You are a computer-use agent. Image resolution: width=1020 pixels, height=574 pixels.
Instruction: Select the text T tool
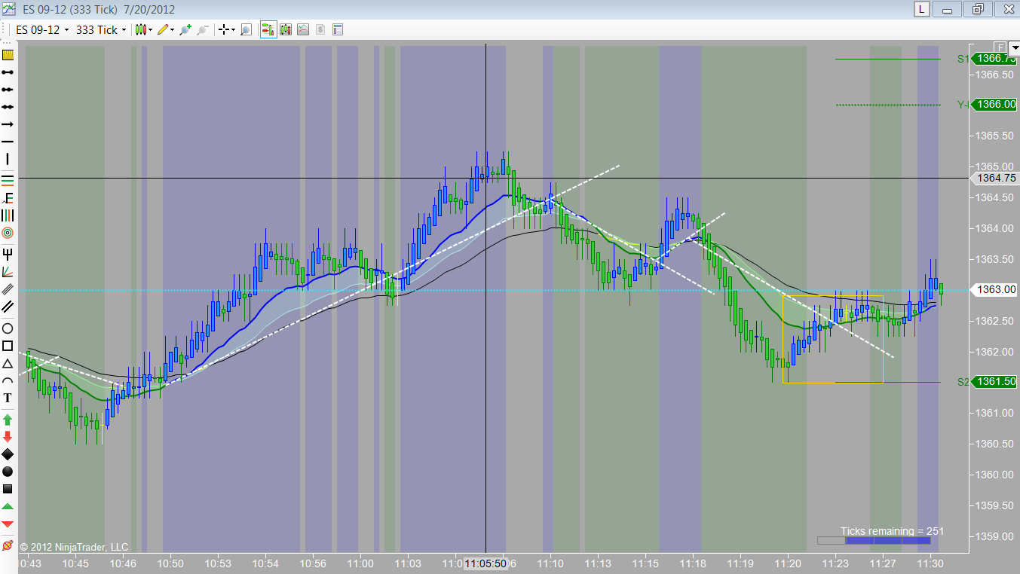8,397
